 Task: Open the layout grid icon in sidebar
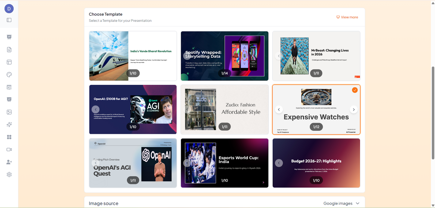[9, 62]
